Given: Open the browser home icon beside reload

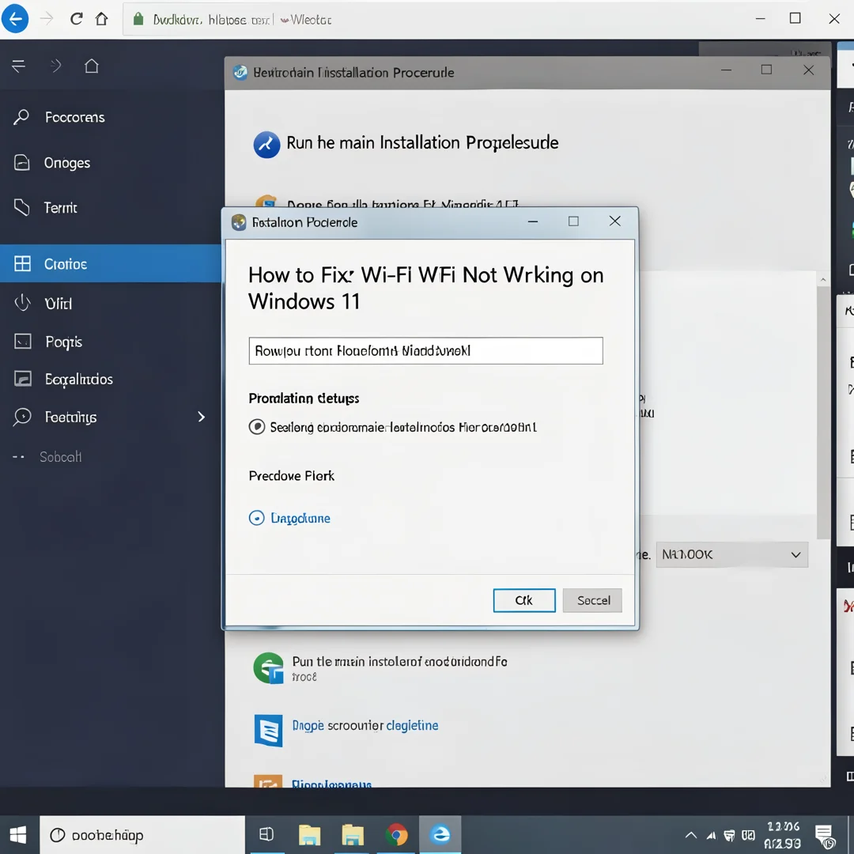Looking at the screenshot, I should tap(101, 19).
